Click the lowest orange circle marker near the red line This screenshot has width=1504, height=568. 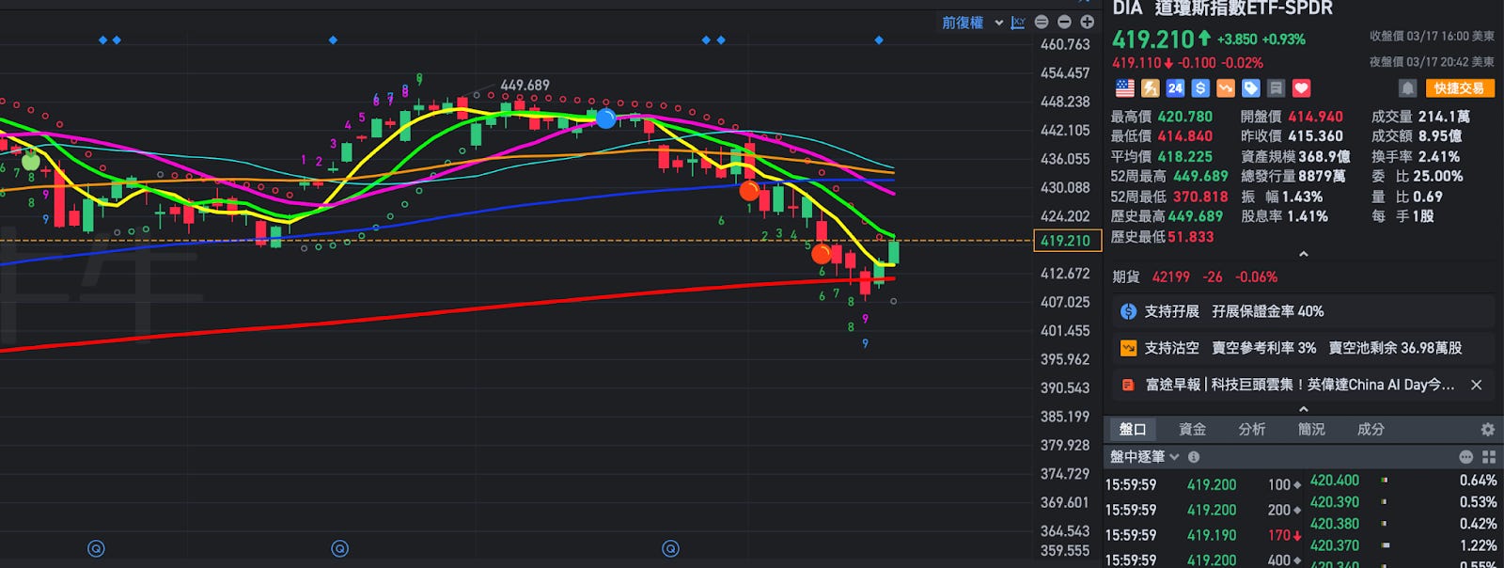point(821,253)
